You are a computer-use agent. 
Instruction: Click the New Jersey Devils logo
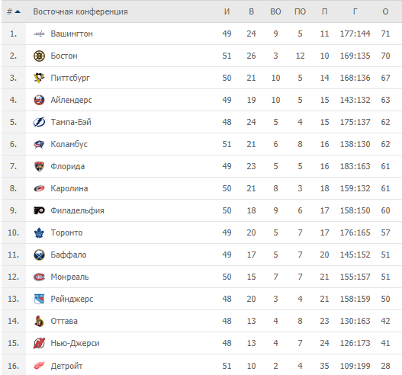39,343
